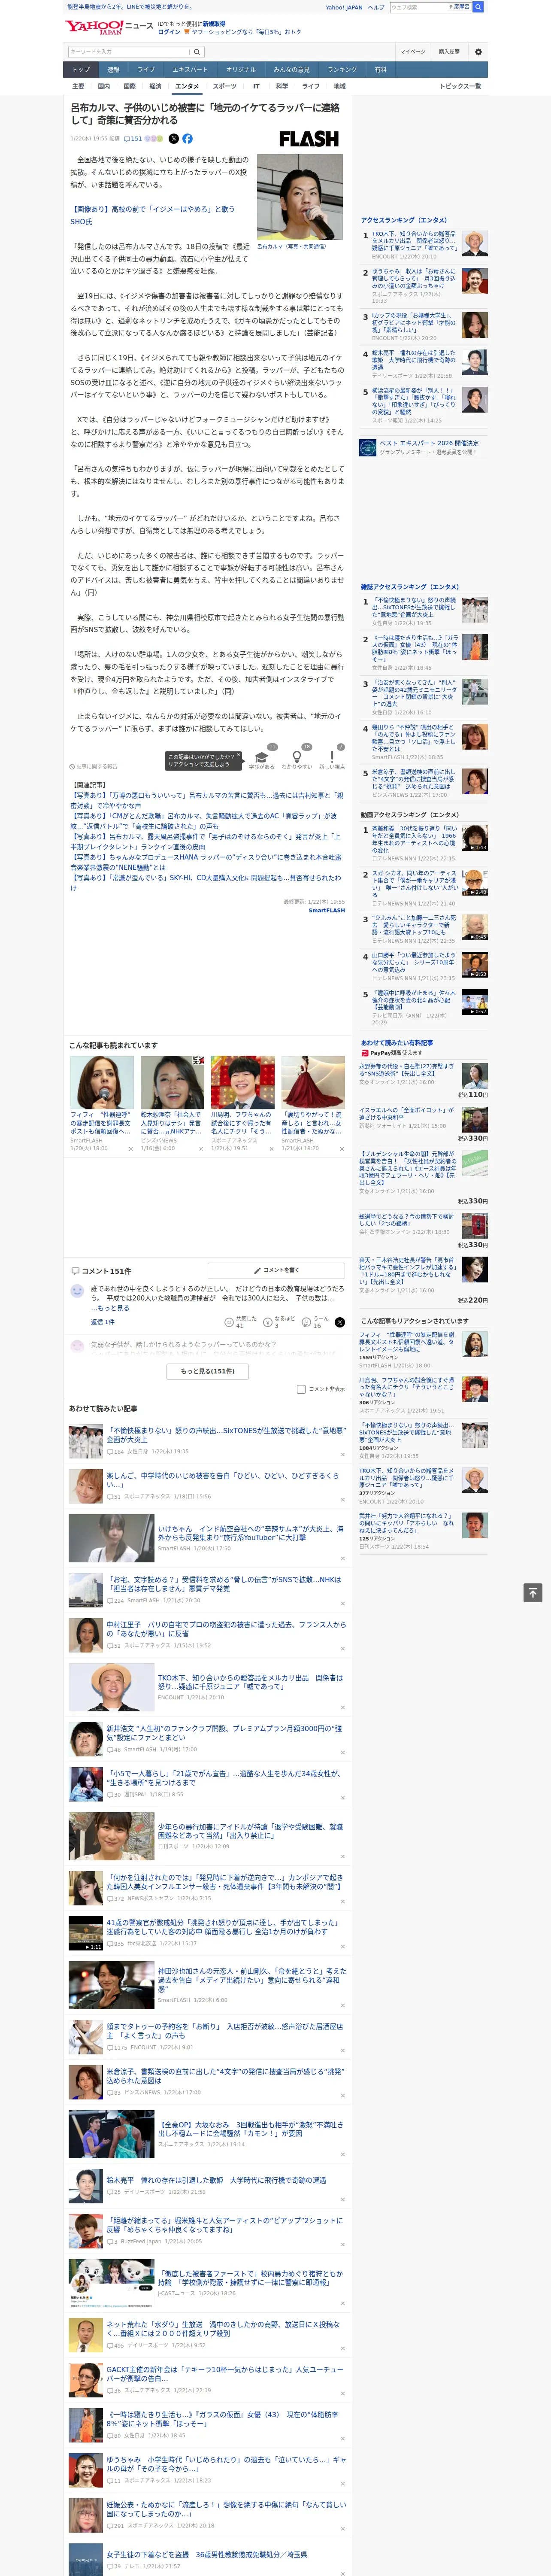The height and width of the screenshot is (2576, 551).
Task: Open the 有料 navigation tab
Action: [x=380, y=70]
